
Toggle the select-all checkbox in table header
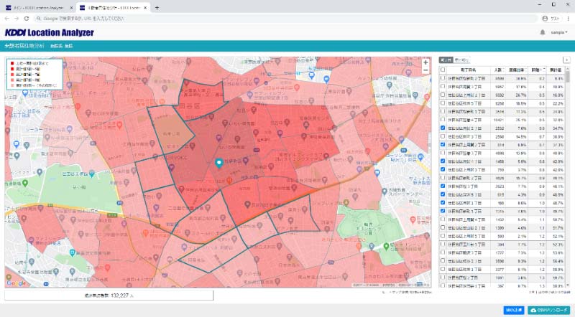(443, 70)
